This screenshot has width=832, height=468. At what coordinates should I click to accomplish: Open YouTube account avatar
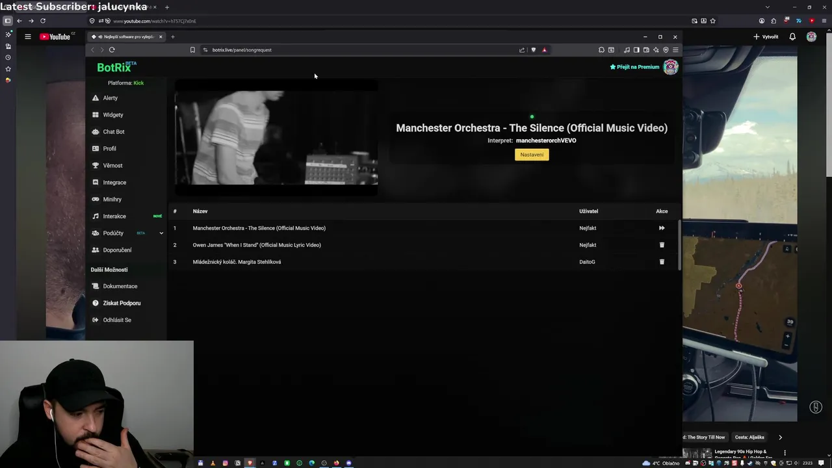tap(811, 37)
